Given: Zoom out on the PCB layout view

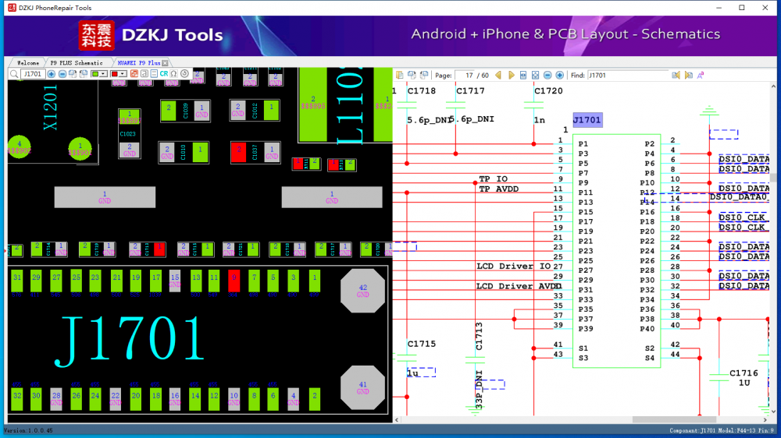Looking at the screenshot, I should (62, 74).
